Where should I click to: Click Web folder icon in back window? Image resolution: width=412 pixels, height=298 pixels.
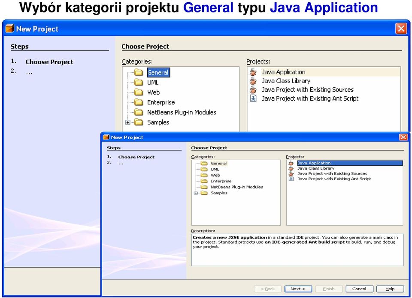139,92
